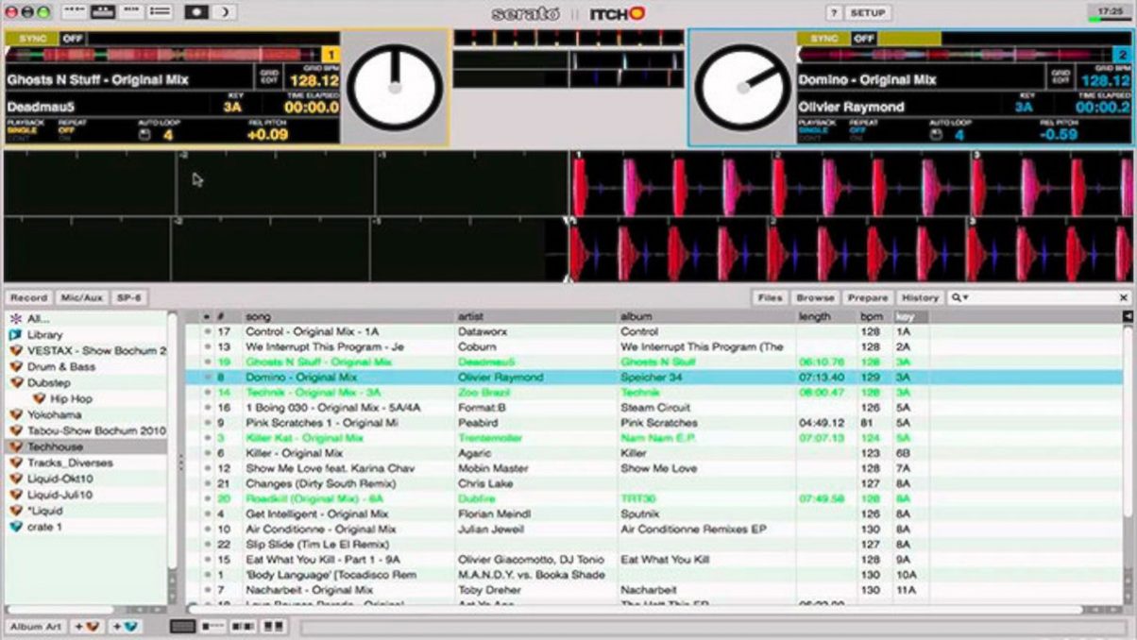Click the deck 2 auto loop value 4
The height and width of the screenshot is (640, 1137).
pos(959,135)
